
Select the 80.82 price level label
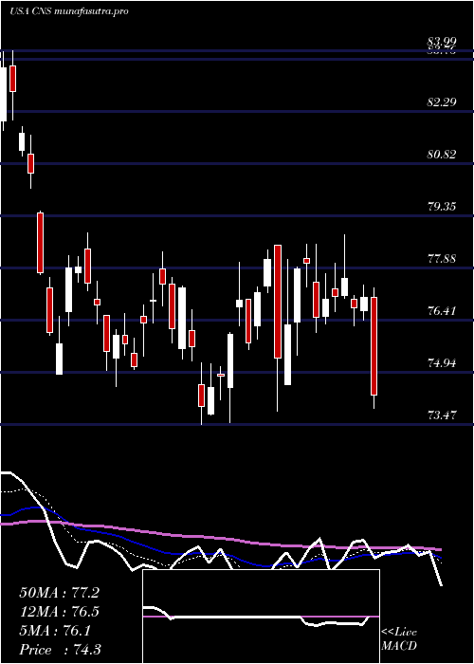click(x=442, y=154)
